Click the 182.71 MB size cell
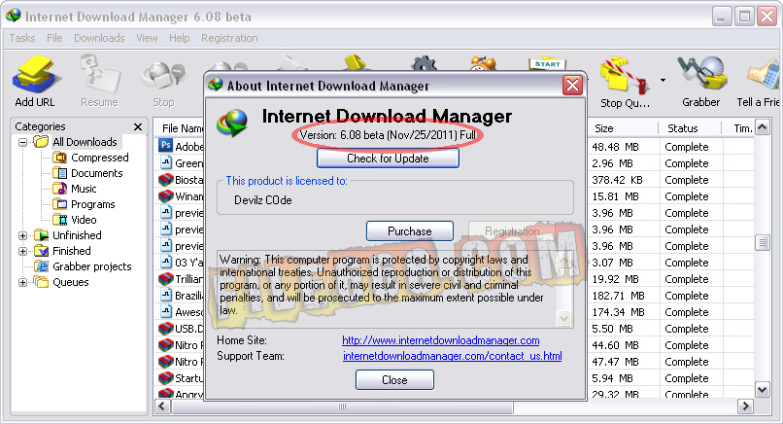The image size is (783, 424). [618, 296]
